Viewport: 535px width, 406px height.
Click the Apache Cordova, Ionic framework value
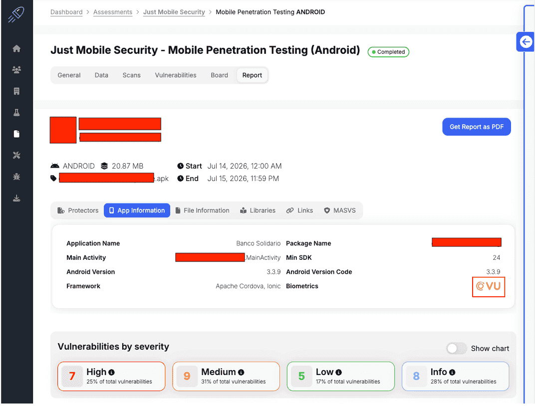tap(248, 286)
